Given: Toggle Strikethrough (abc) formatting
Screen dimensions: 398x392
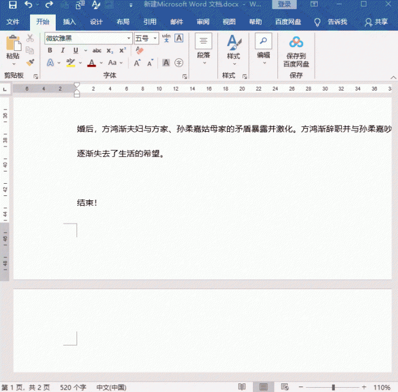Looking at the screenshot, I should tap(97, 50).
